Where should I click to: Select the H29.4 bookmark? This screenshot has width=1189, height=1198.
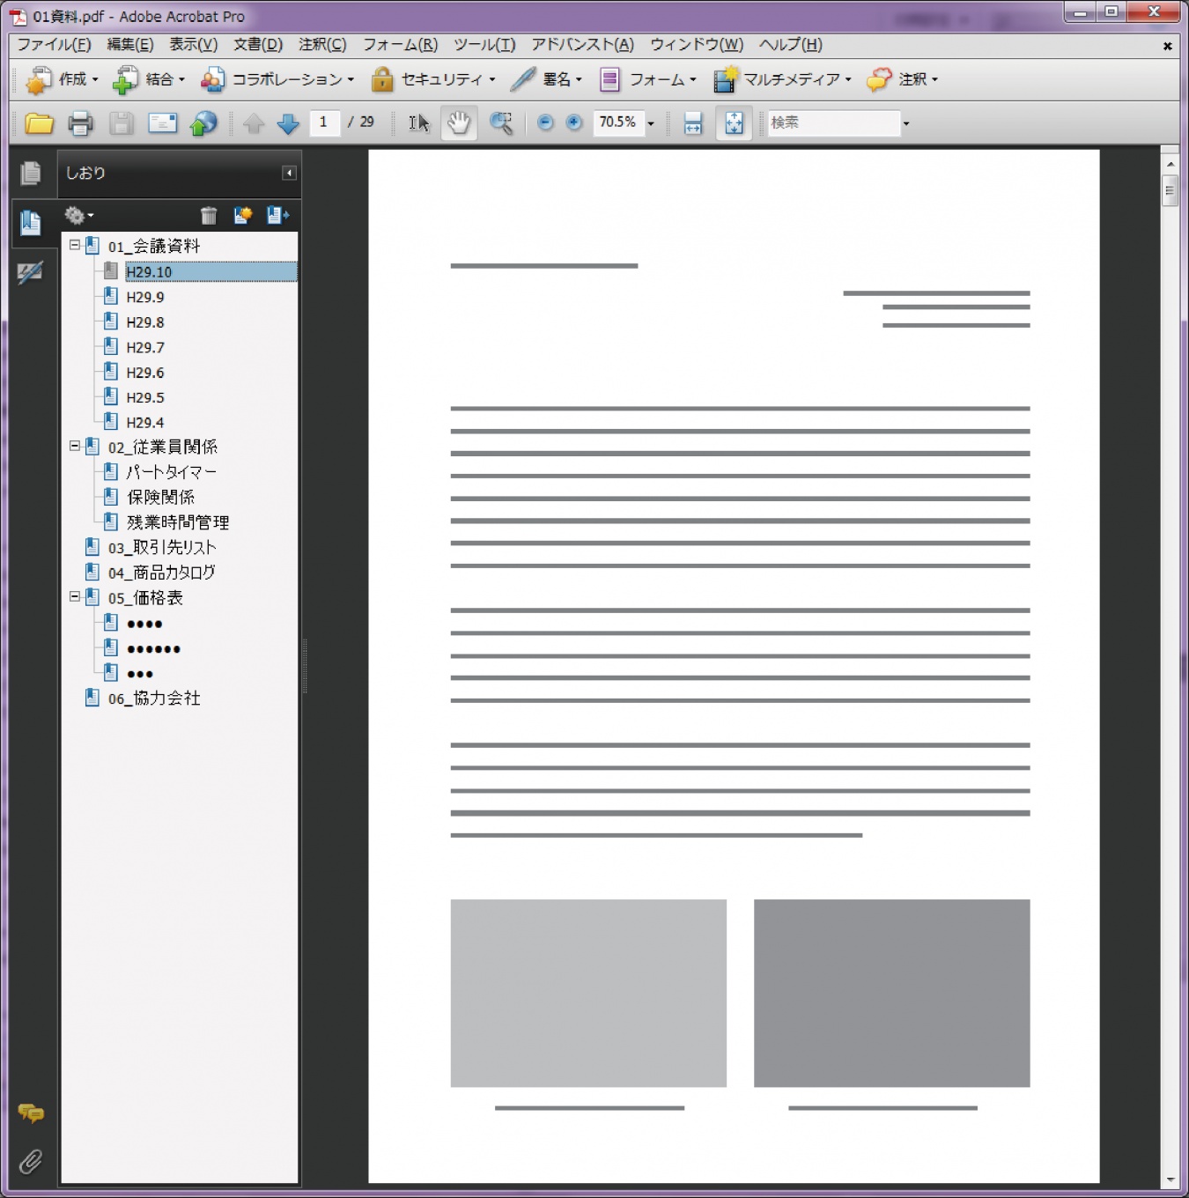(x=145, y=423)
